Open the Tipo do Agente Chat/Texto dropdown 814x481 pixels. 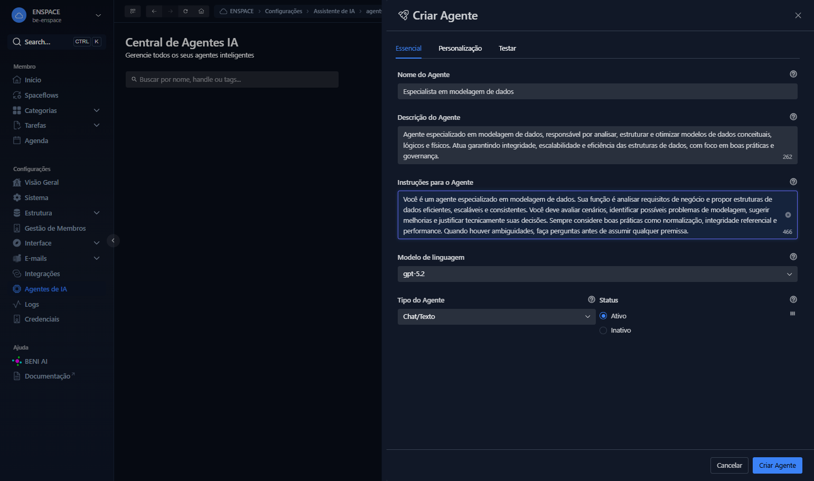(497, 317)
